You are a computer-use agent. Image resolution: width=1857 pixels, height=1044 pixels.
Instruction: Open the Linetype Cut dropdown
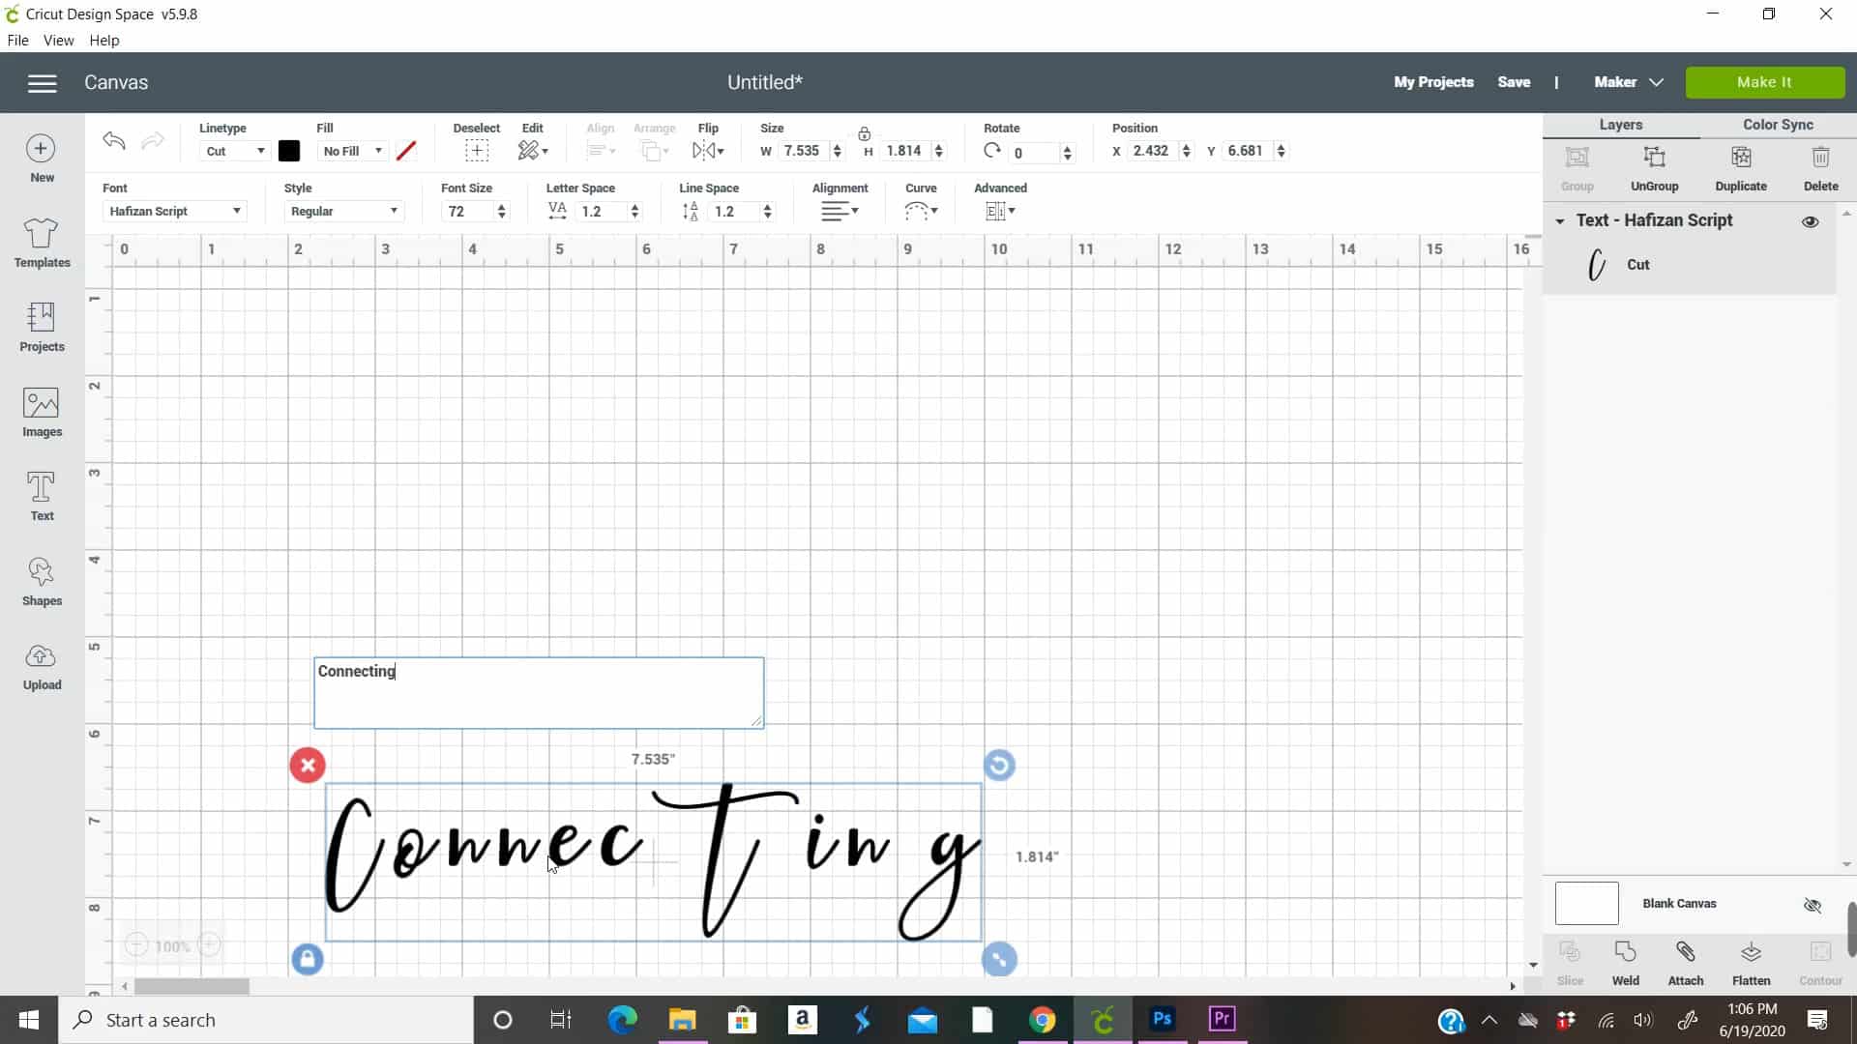235,151
